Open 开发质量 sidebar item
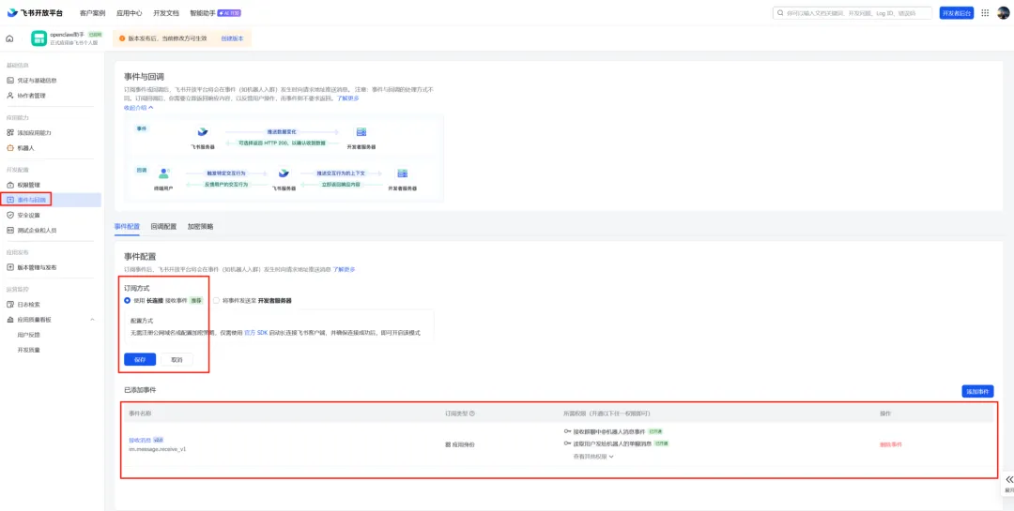 coord(29,350)
